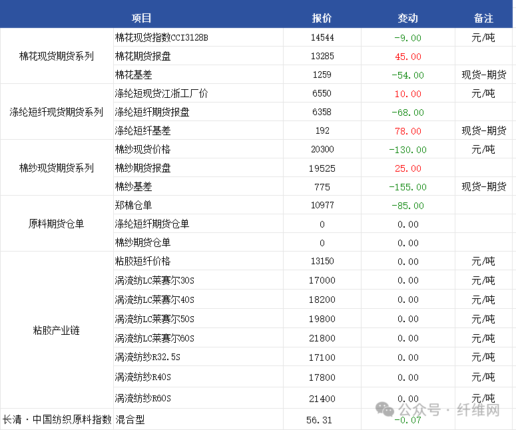Click the price value 192
The height and width of the screenshot is (430, 516).
[x=322, y=131]
